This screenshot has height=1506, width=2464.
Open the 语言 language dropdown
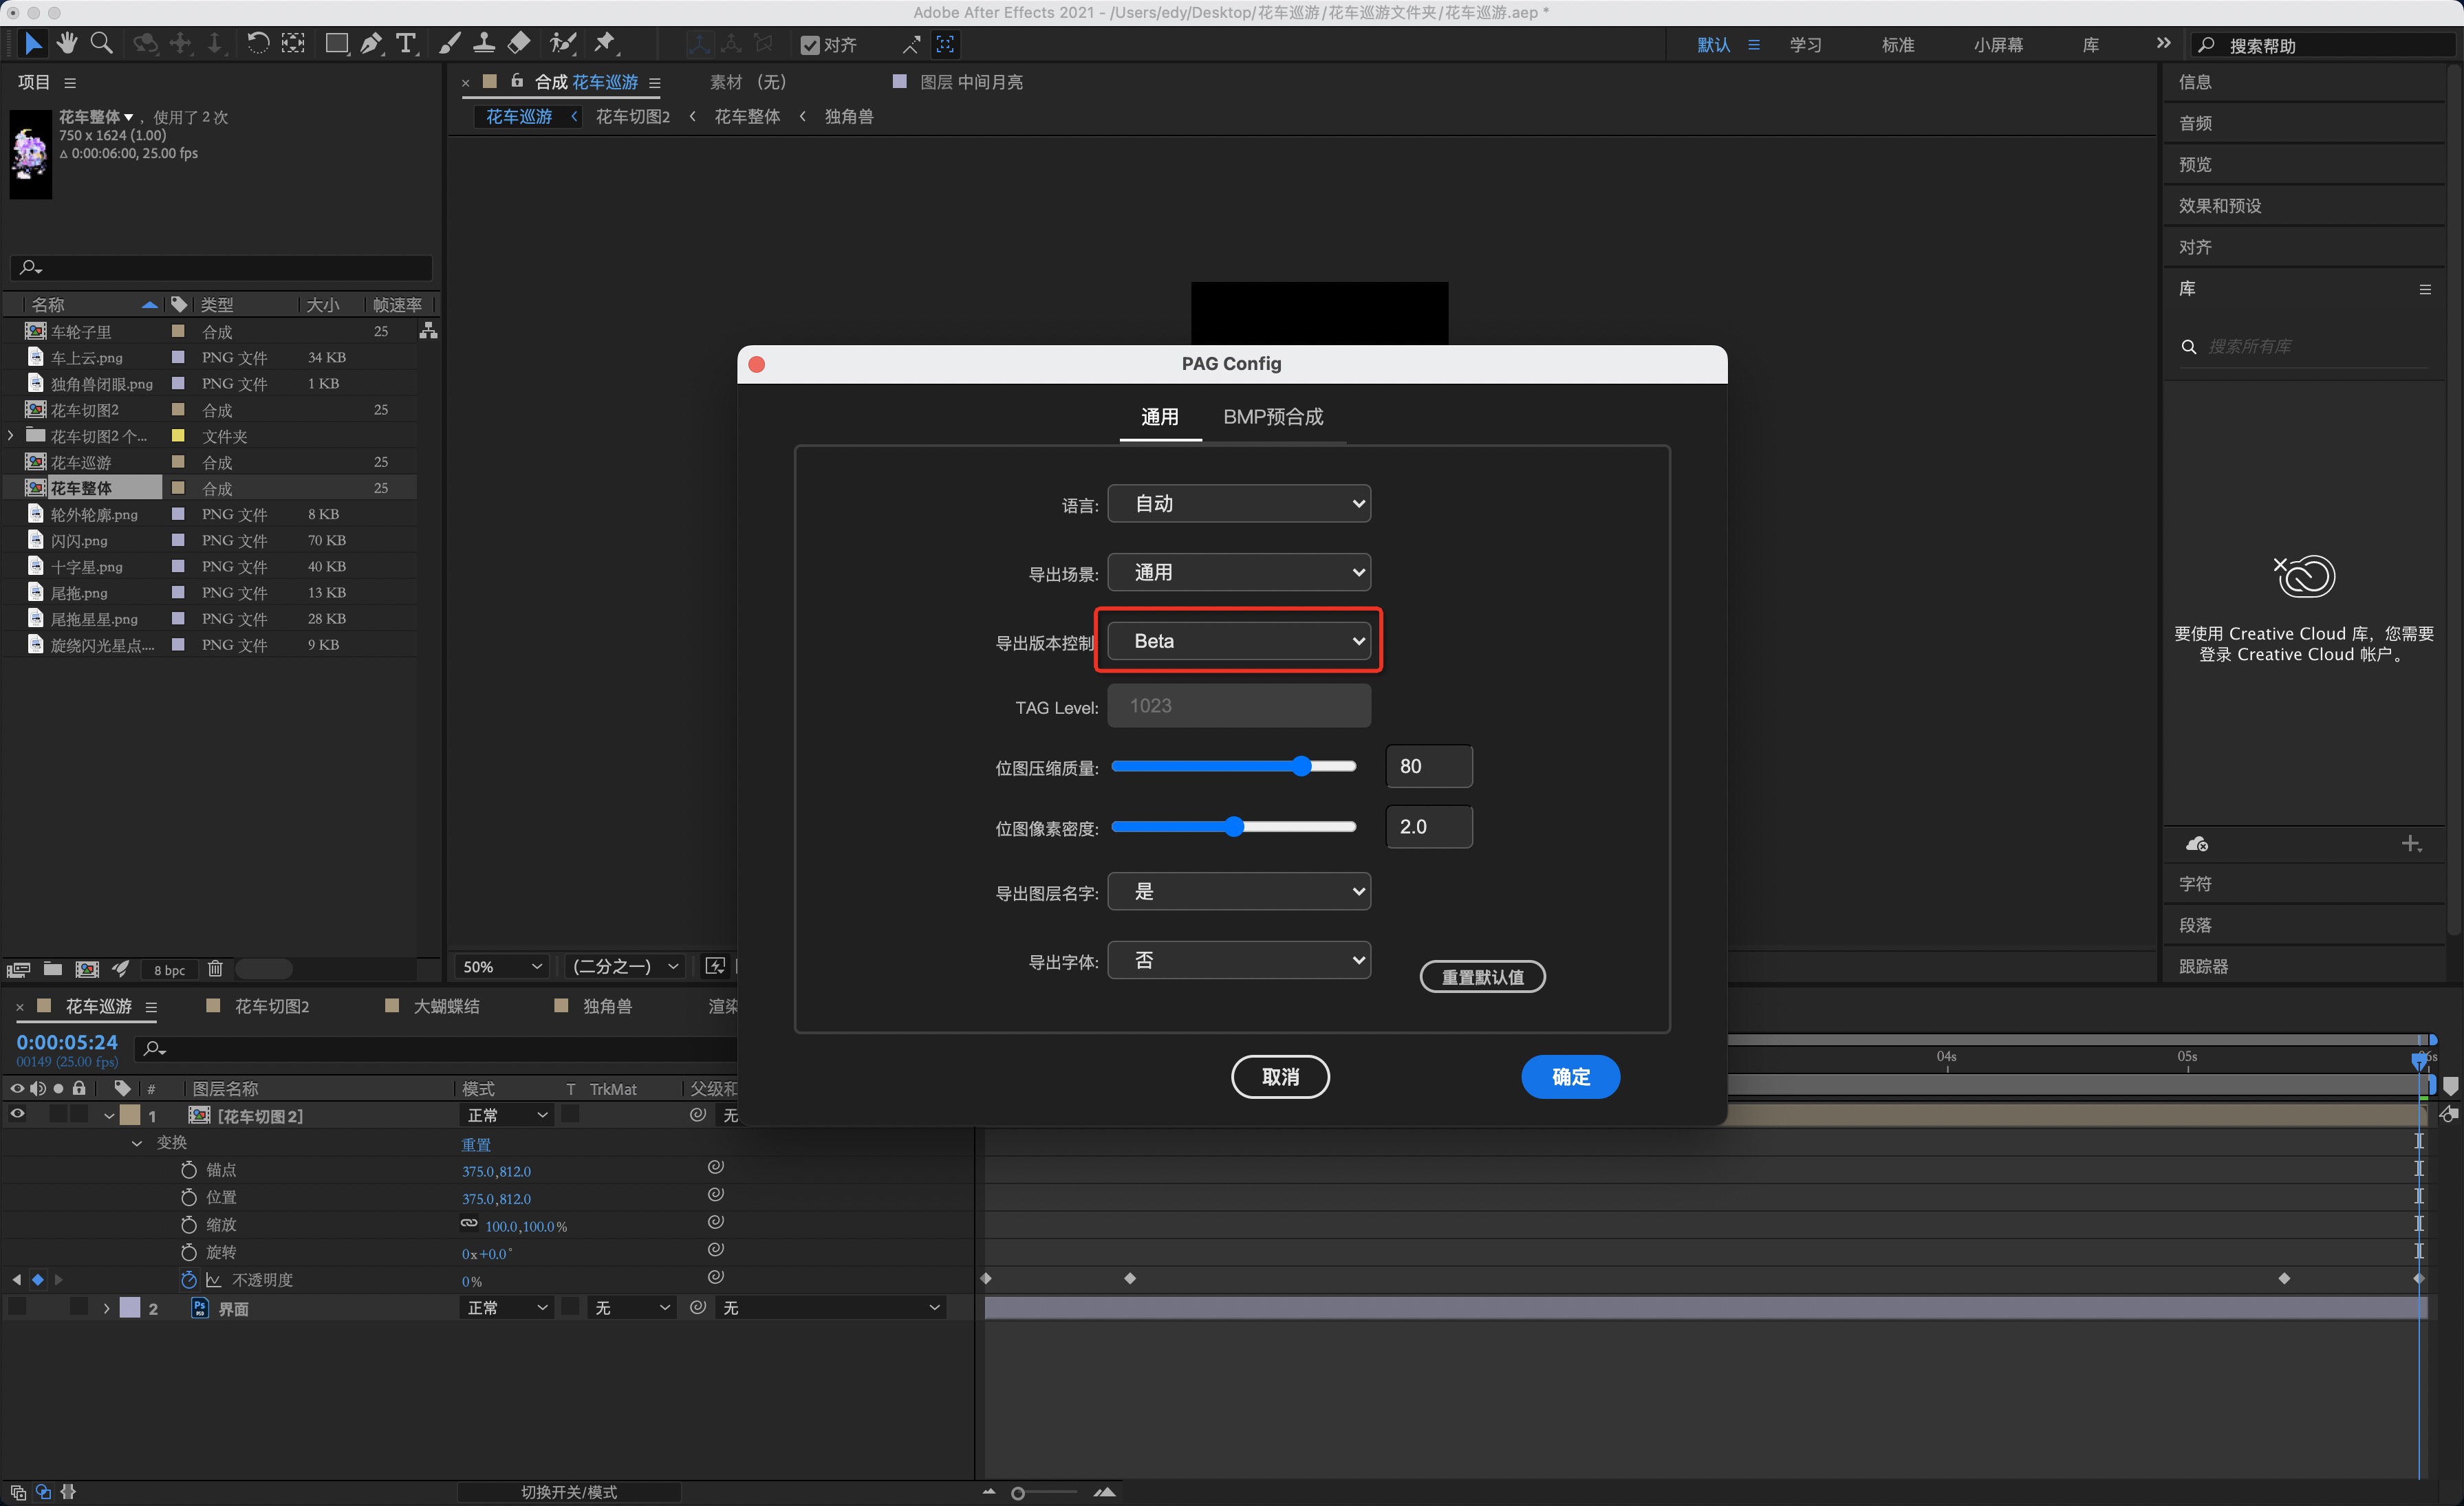(x=1238, y=503)
